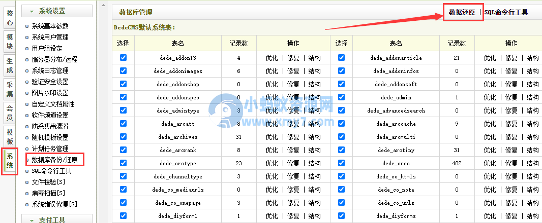542x223 pixels.
Task: Click 优化 for dede_channeltype
Action: coord(272,176)
